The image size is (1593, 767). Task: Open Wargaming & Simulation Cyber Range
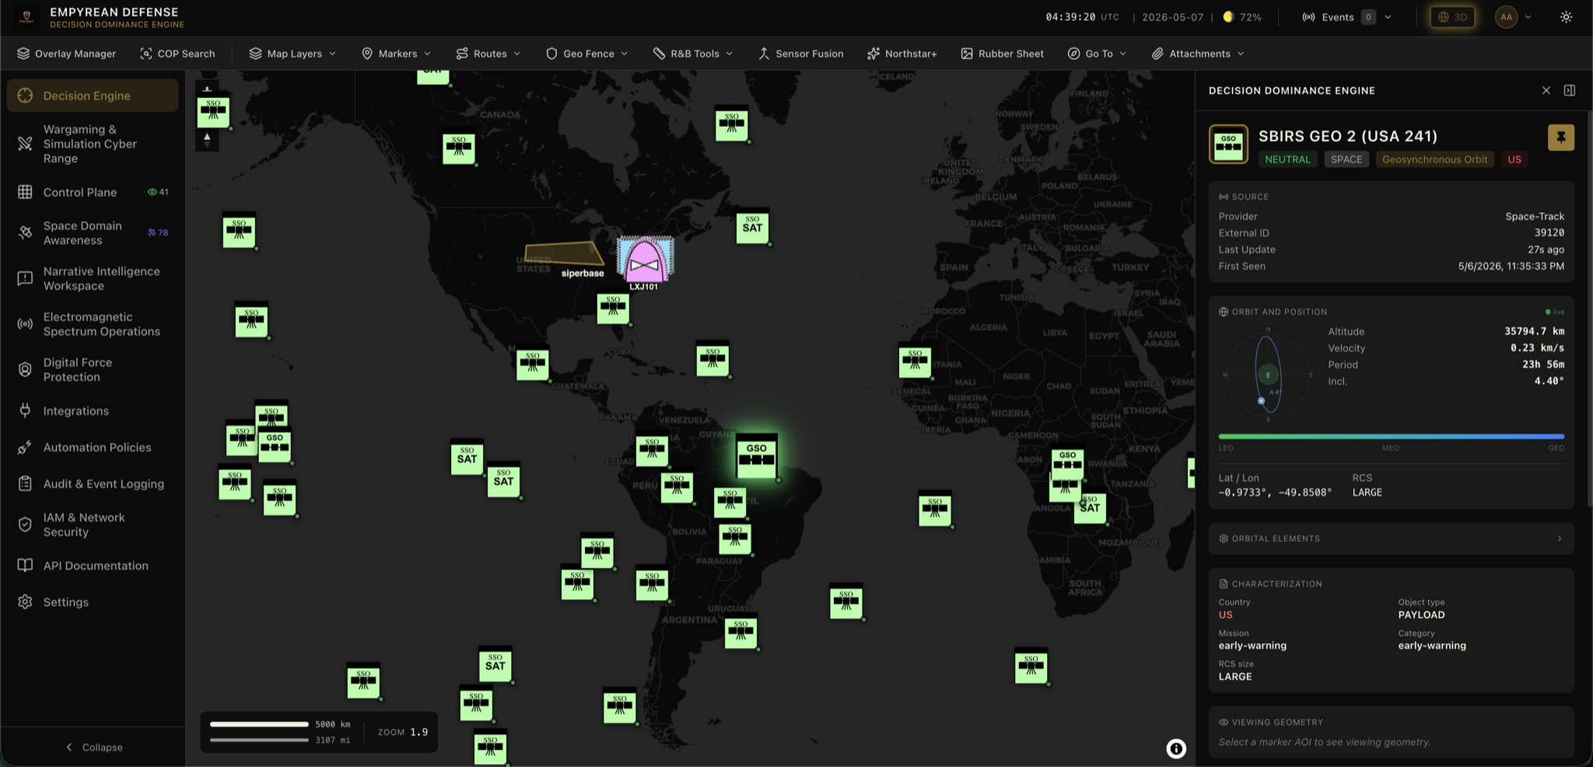tap(93, 144)
